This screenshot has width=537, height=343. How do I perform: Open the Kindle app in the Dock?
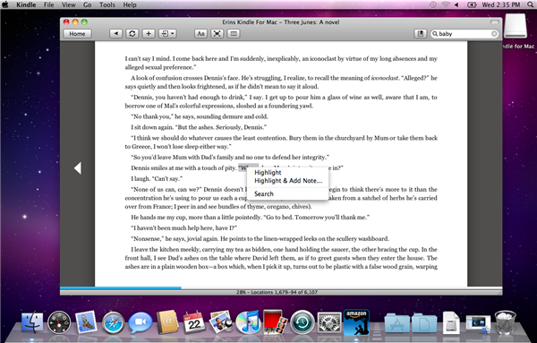356,322
